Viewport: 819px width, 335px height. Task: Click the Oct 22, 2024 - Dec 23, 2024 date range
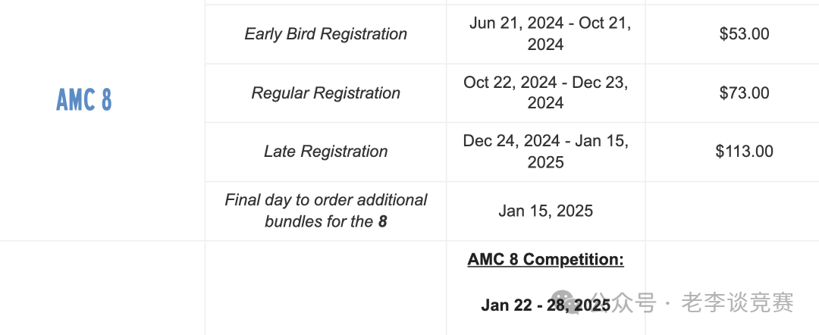[x=546, y=93]
